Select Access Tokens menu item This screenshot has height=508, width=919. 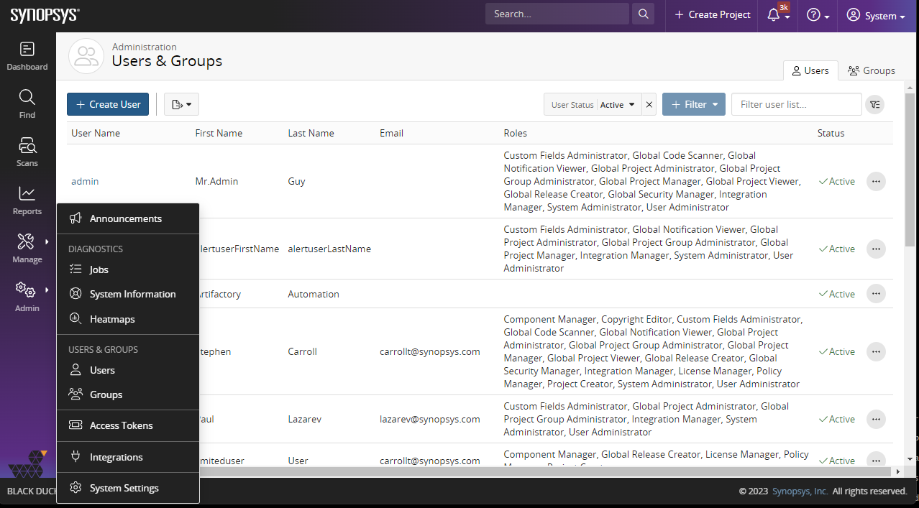pyautogui.click(x=127, y=425)
